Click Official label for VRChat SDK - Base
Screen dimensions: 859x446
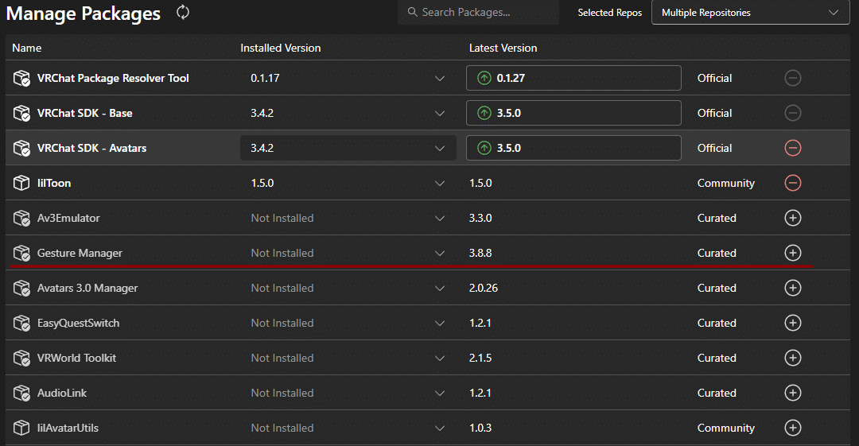(714, 113)
